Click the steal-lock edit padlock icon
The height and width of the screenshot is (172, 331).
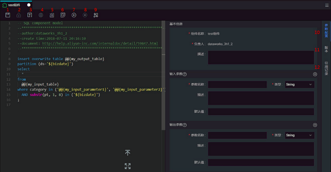[19, 15]
